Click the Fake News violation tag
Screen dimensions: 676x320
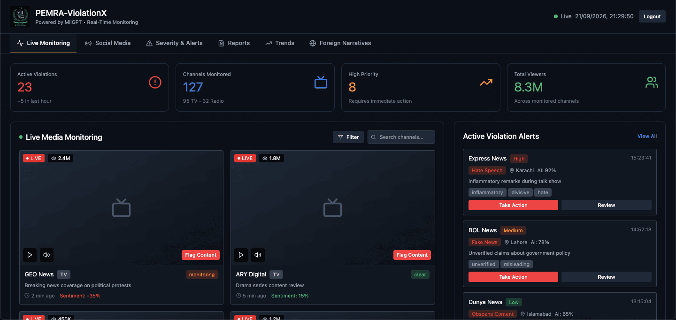tap(484, 242)
